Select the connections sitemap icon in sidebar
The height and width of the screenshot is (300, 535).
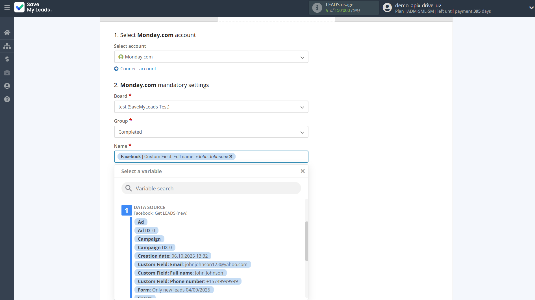tap(7, 46)
